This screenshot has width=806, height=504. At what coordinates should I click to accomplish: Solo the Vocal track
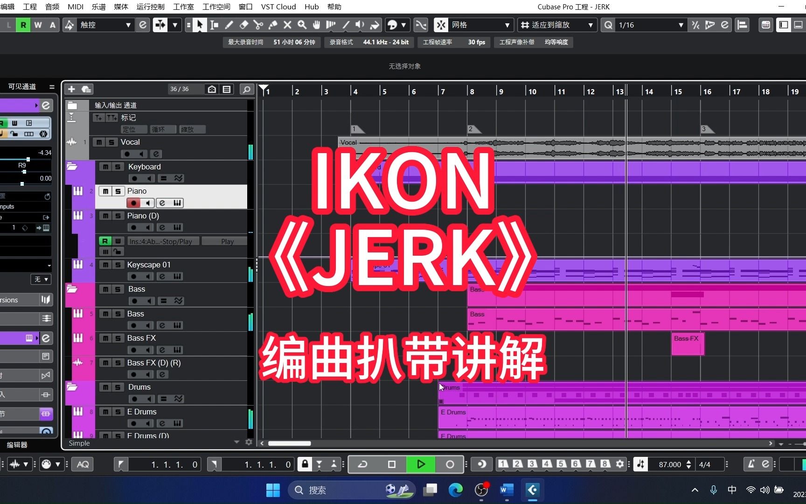coord(111,142)
